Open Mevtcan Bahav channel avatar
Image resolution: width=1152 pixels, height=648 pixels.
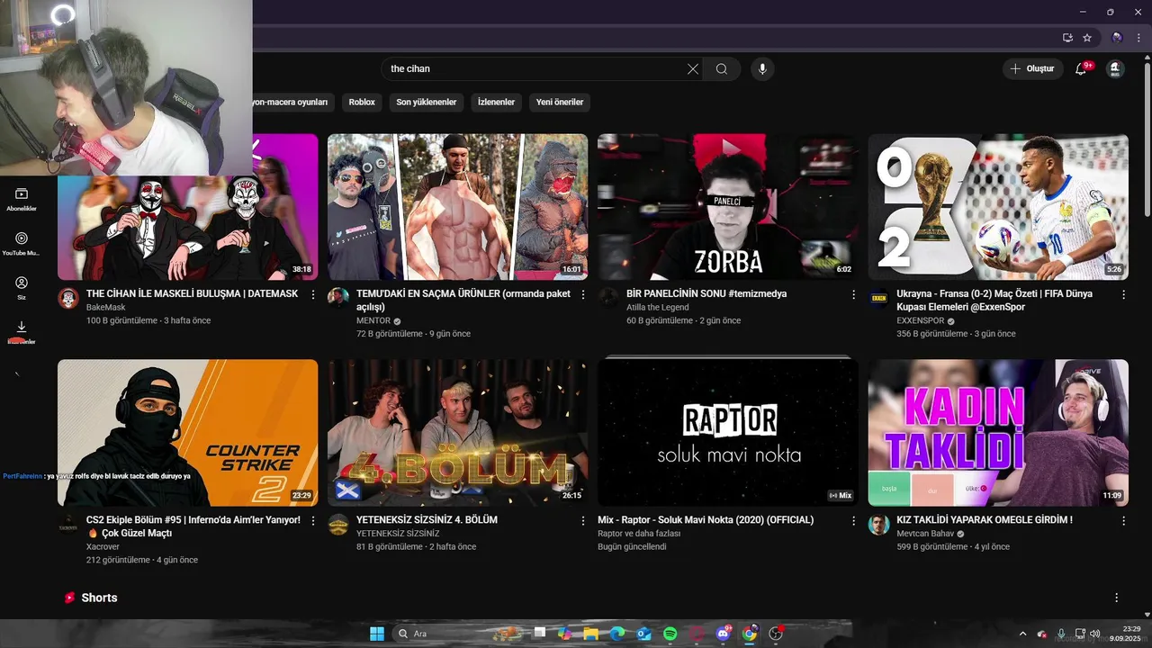(x=878, y=525)
